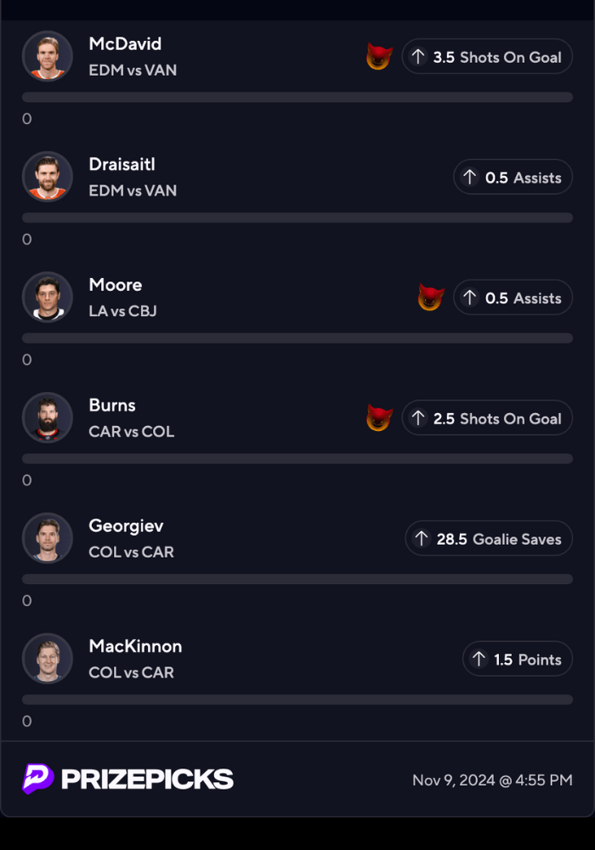Tap Burns' player avatar
Screen dimensions: 595x850
[48, 418]
